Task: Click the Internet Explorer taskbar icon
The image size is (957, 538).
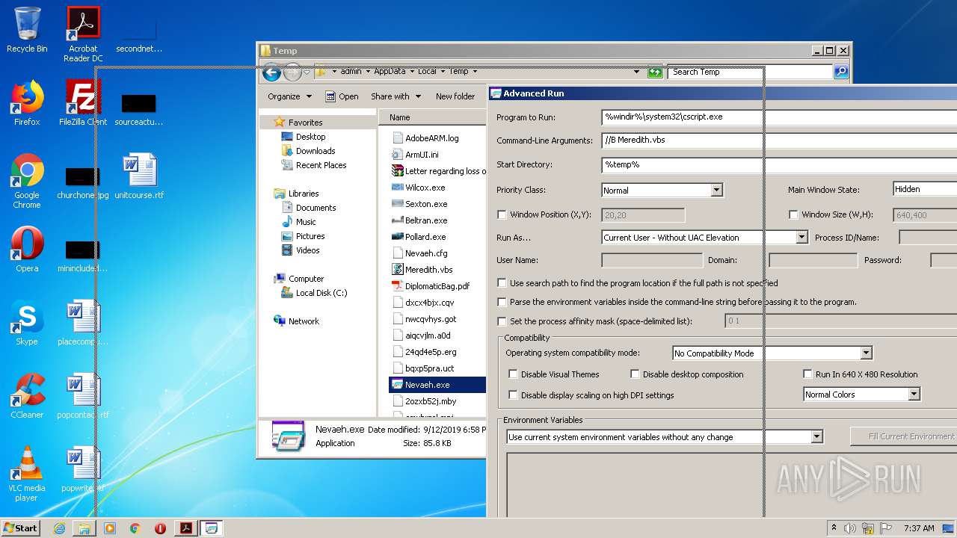Action: (59, 528)
